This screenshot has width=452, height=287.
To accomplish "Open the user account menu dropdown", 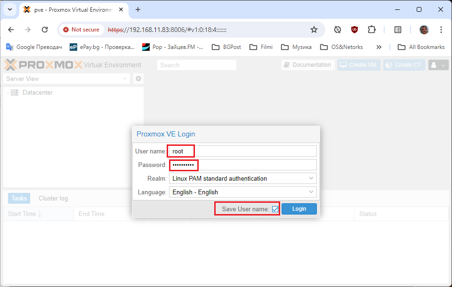I will click(x=438, y=65).
